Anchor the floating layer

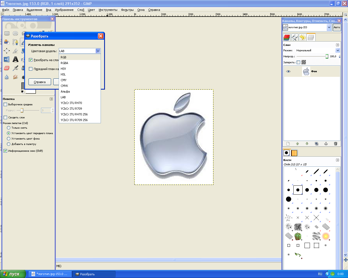[x=326, y=144]
